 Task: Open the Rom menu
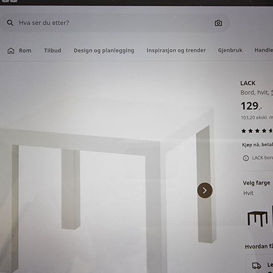click(x=25, y=51)
